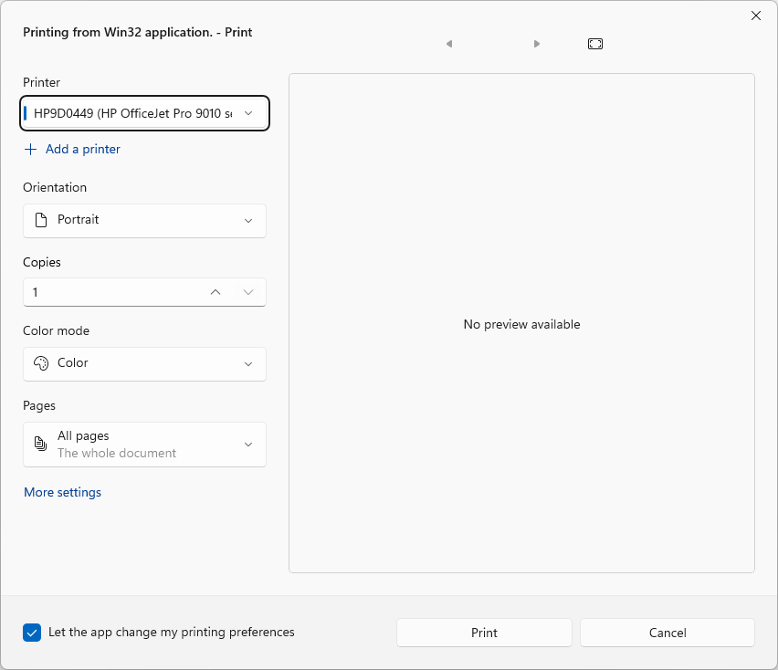This screenshot has height=670, width=778.
Task: Click the Print button
Action: [x=484, y=633]
